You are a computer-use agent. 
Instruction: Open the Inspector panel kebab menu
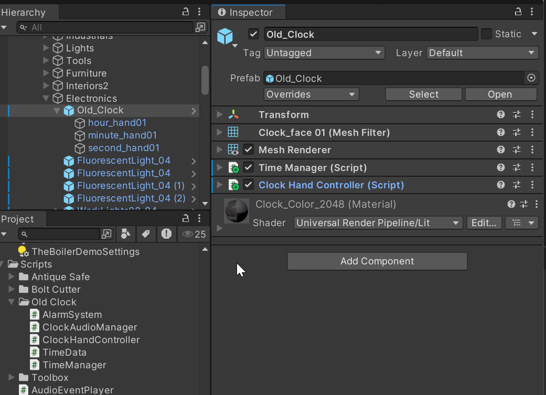tap(532, 12)
